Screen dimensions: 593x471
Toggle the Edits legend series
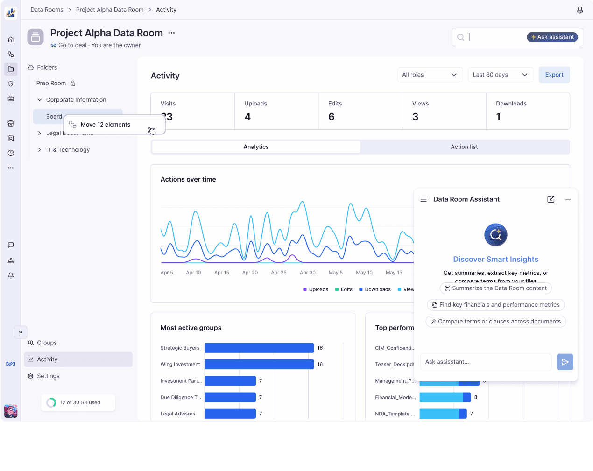(x=344, y=289)
